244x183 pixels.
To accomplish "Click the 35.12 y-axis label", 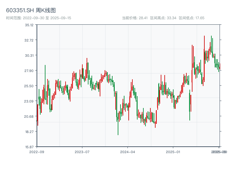I will coord(29,25).
